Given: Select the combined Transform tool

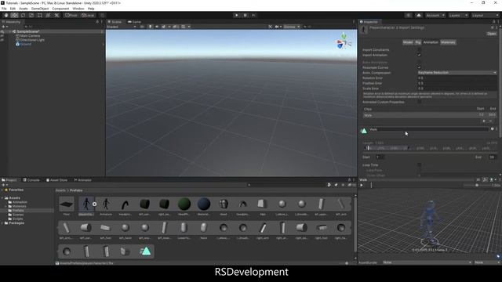Looking at the screenshot, I should [x=48, y=16].
